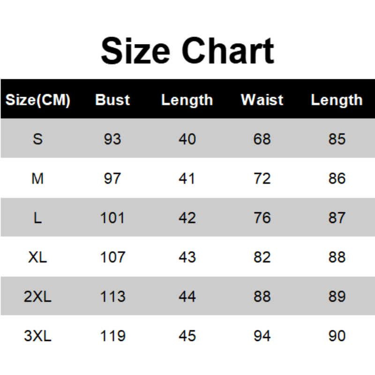Select waist value 94 for 3XL

tap(262, 336)
